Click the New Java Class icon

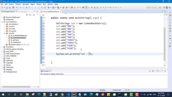66,8
